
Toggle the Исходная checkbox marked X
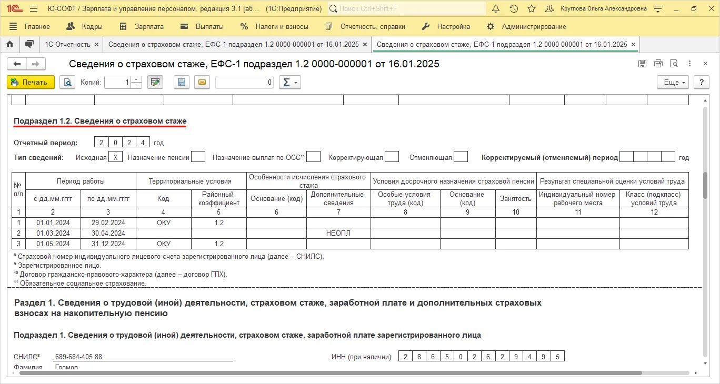point(115,157)
